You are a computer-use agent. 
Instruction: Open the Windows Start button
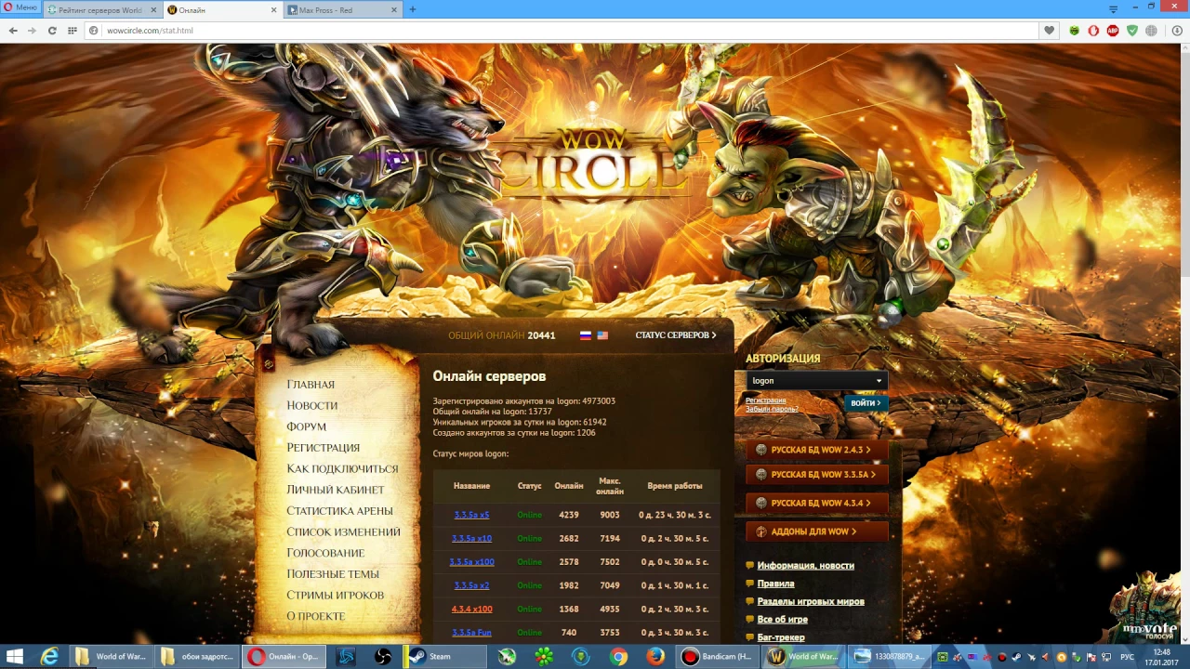[14, 657]
